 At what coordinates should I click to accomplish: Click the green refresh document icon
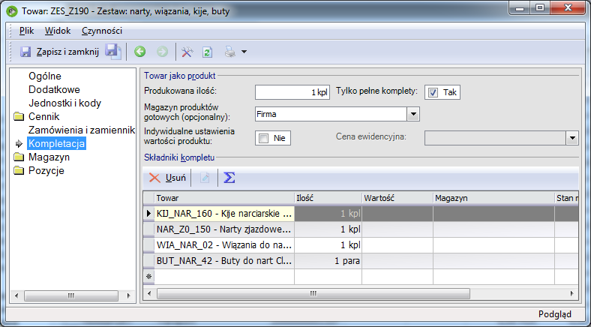tap(207, 52)
